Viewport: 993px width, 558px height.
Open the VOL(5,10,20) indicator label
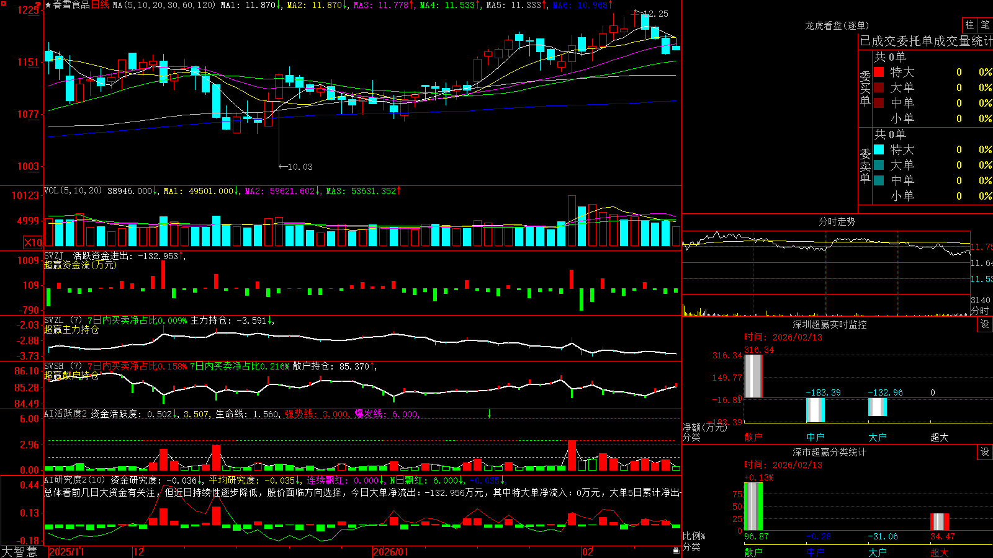73,190
